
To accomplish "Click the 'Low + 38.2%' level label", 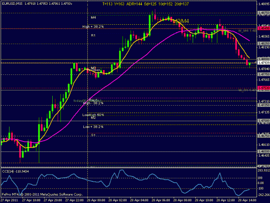I will pos(93,127).
